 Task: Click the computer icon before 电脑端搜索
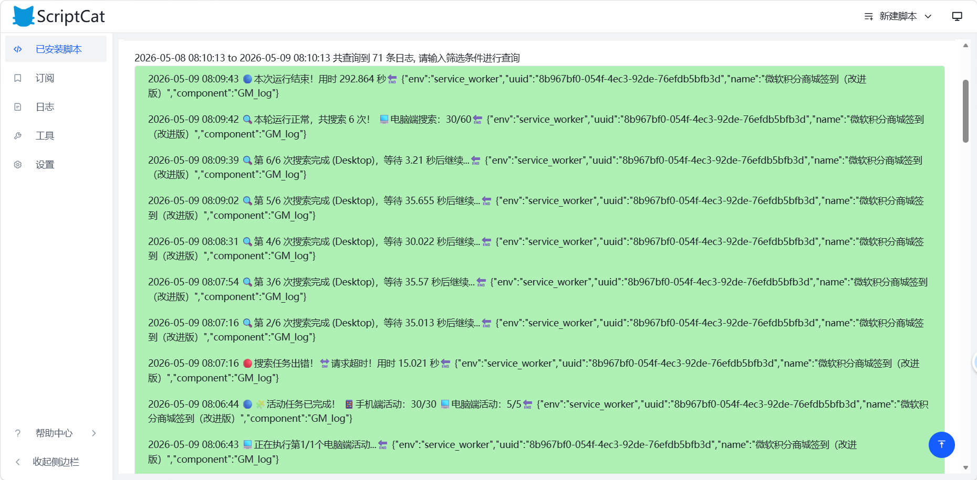click(384, 120)
